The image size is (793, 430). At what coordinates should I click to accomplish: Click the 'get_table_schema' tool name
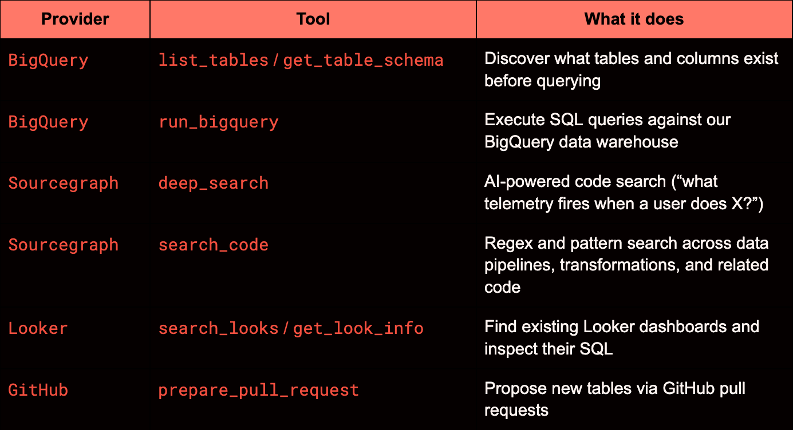363,60
